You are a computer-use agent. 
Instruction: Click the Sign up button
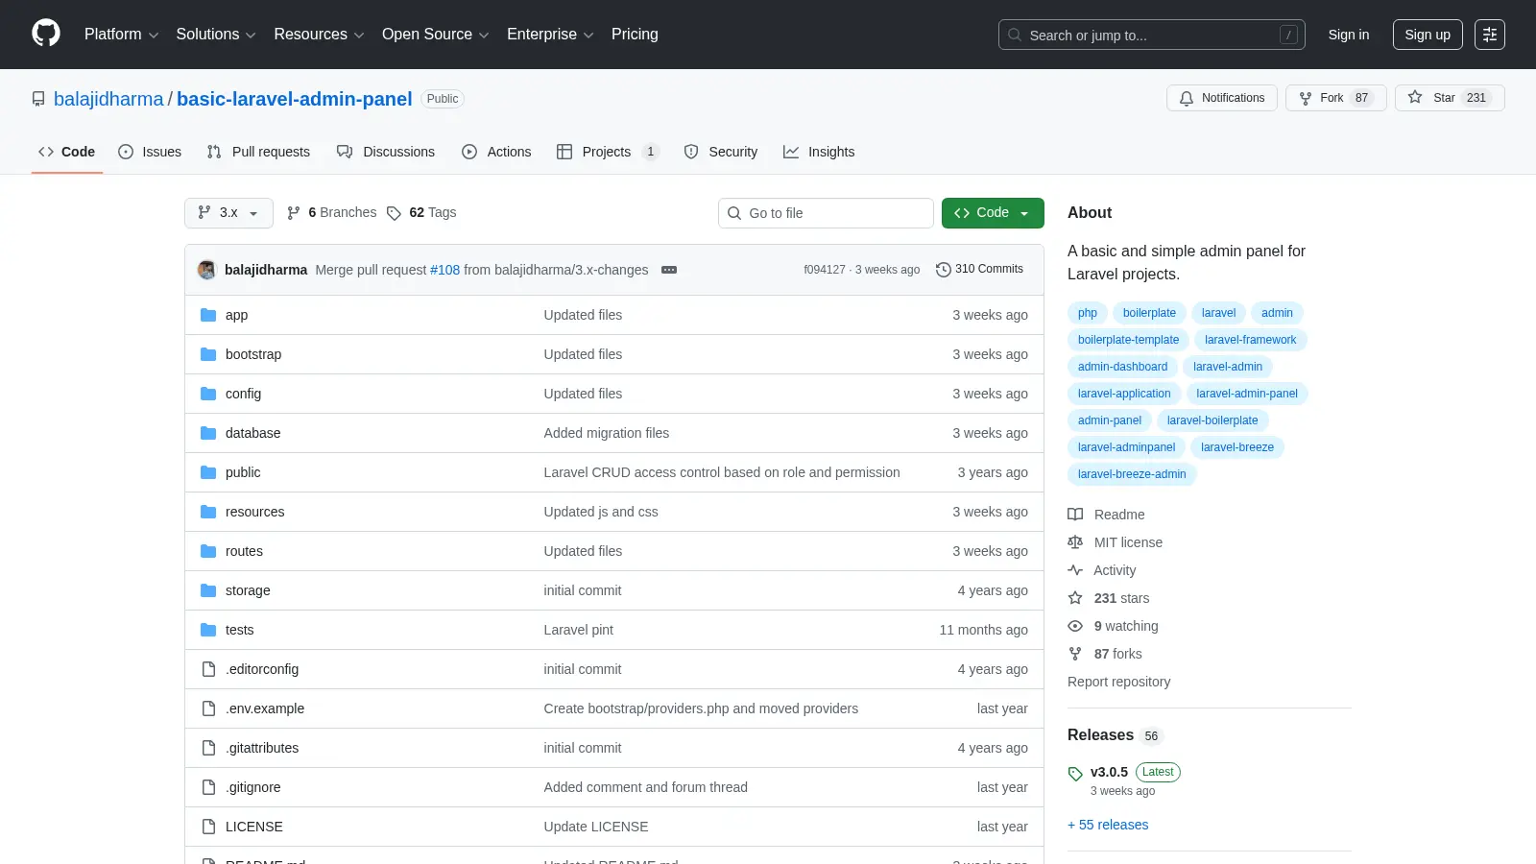click(1428, 35)
